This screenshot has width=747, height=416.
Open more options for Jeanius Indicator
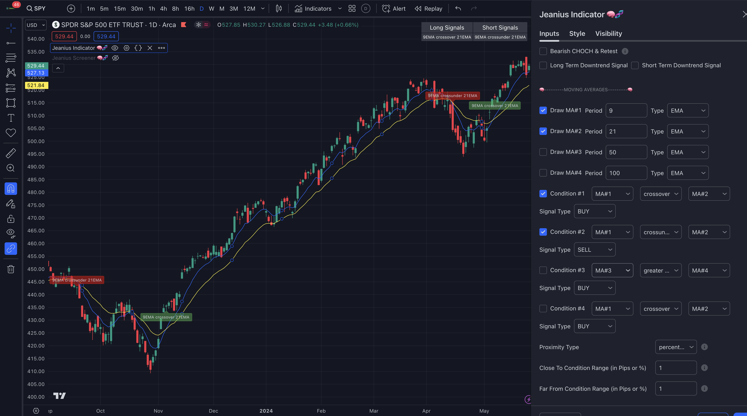click(161, 48)
